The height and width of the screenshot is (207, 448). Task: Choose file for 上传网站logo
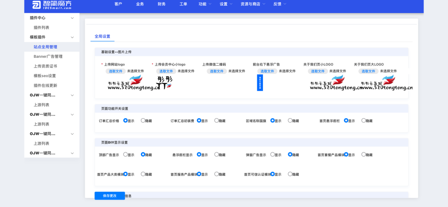click(115, 71)
